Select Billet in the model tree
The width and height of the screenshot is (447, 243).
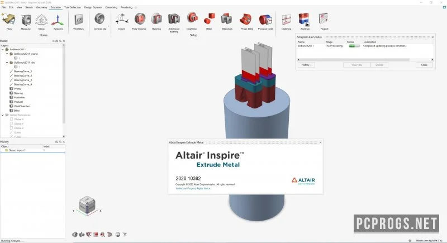click(x=17, y=111)
